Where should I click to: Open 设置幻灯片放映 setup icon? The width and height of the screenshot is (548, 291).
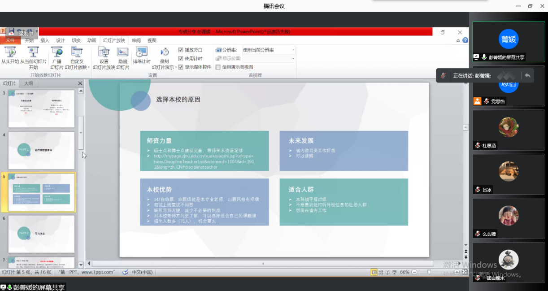104,52
